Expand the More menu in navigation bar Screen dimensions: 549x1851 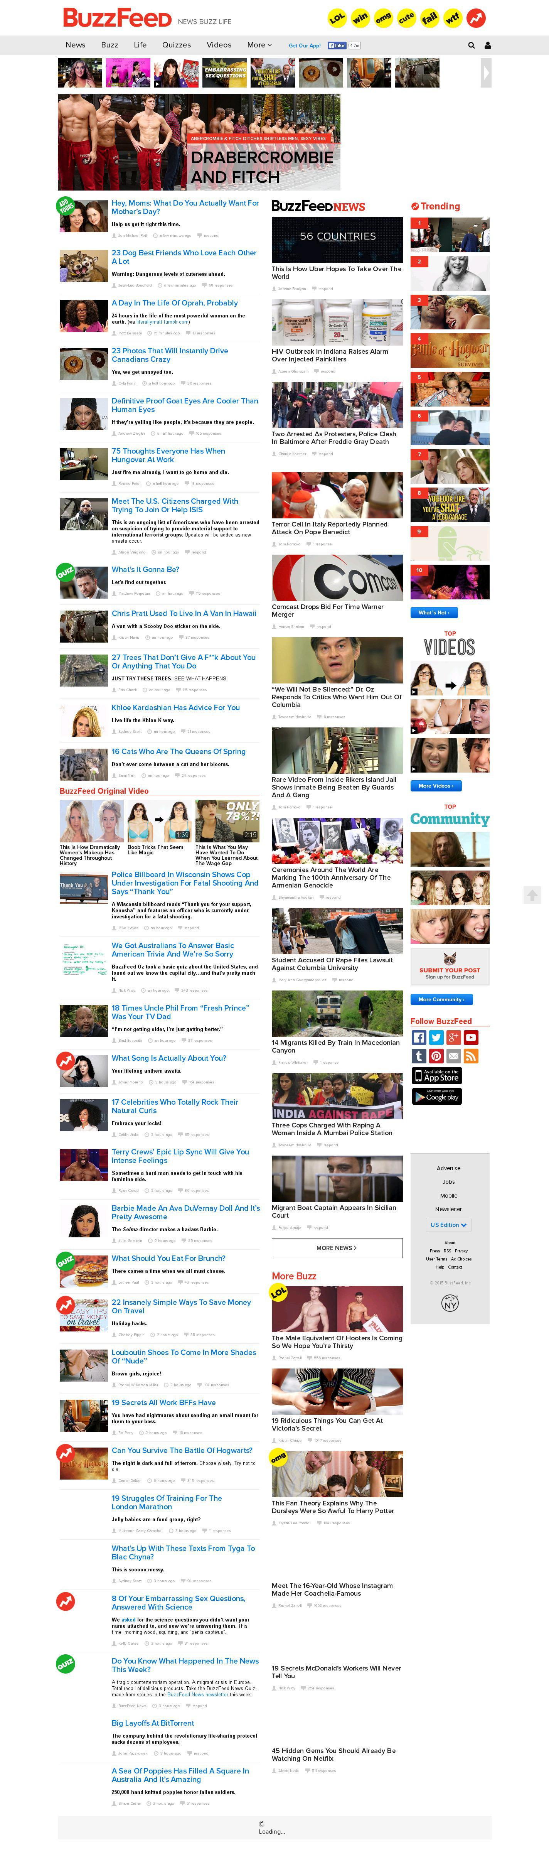pyautogui.click(x=259, y=45)
